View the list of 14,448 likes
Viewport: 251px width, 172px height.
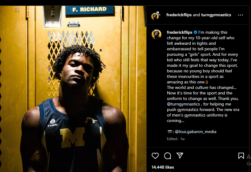pos(163,167)
